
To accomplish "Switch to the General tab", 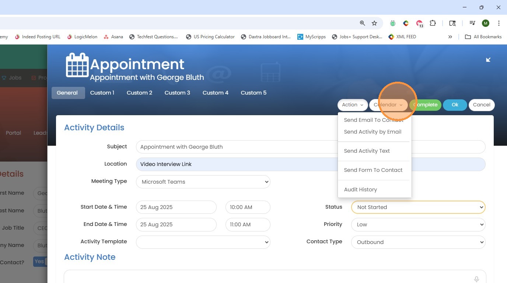I will point(68,93).
